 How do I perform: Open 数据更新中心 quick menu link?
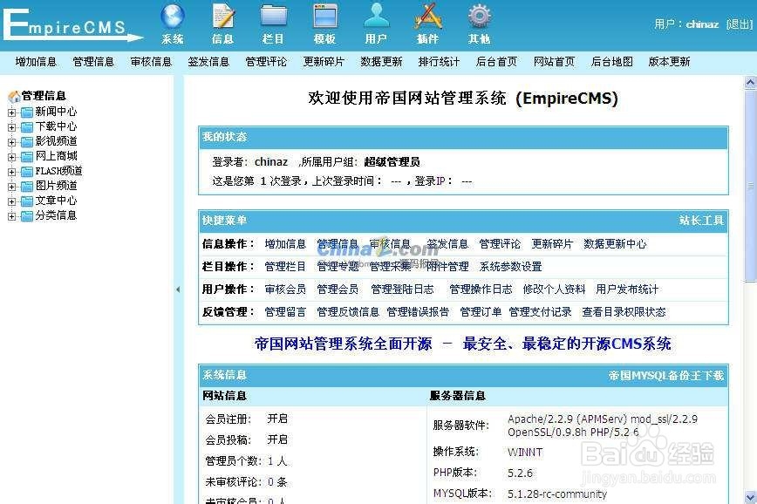(x=615, y=244)
